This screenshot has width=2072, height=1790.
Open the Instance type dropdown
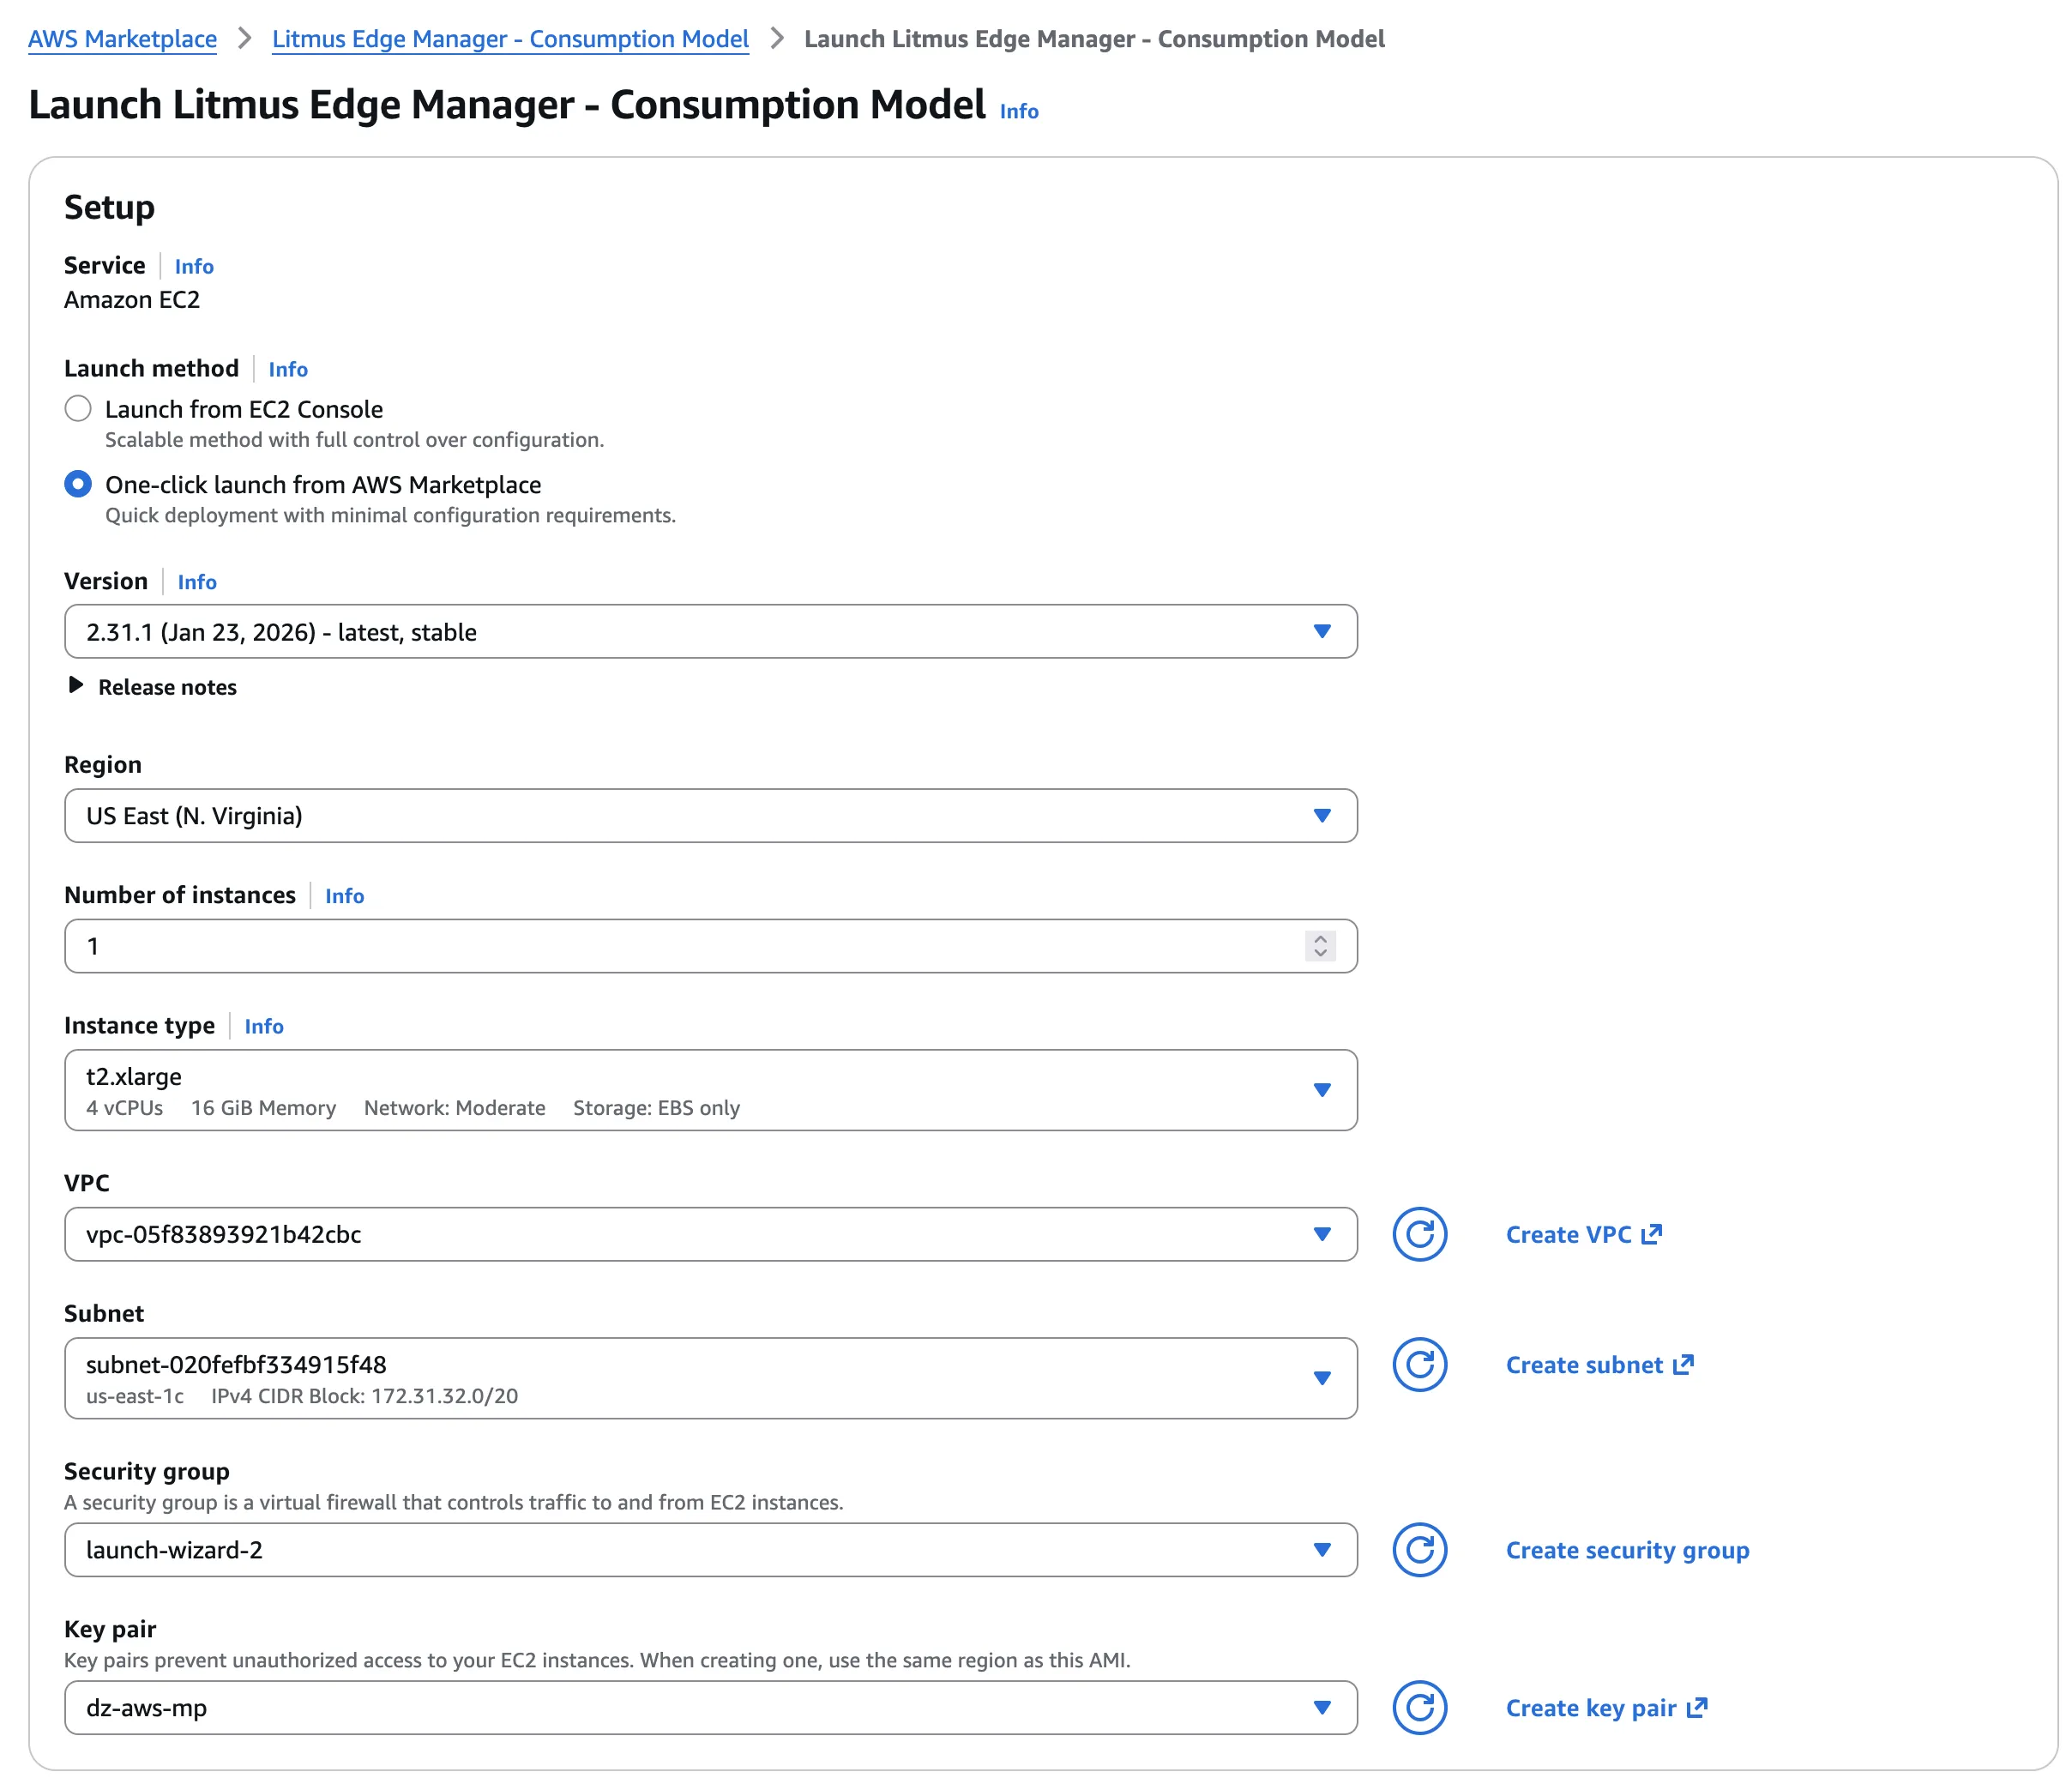pos(711,1090)
